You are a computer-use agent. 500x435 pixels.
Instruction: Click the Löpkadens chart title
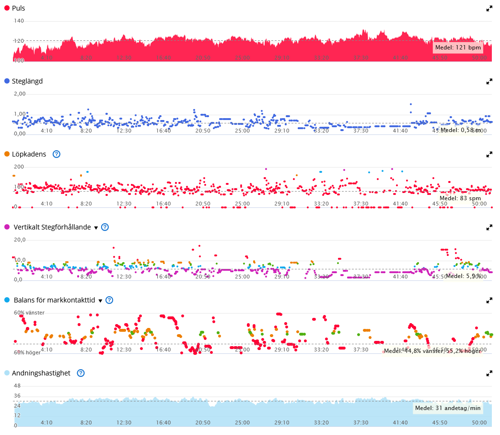click(x=29, y=154)
